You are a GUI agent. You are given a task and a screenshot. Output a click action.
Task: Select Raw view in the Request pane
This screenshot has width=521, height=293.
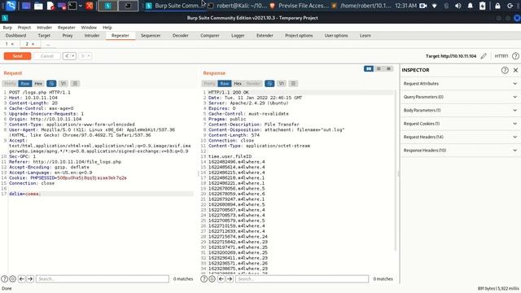click(25, 84)
